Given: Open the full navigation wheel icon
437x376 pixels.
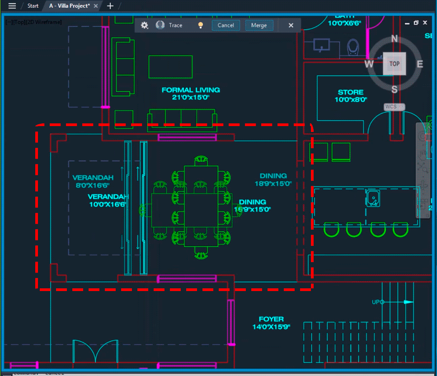Looking at the screenshot, I should coord(423,136).
